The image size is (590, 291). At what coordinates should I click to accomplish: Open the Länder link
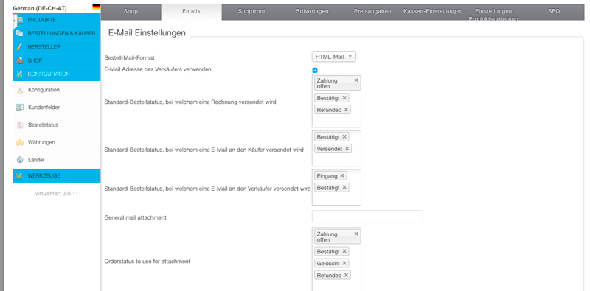click(x=36, y=160)
